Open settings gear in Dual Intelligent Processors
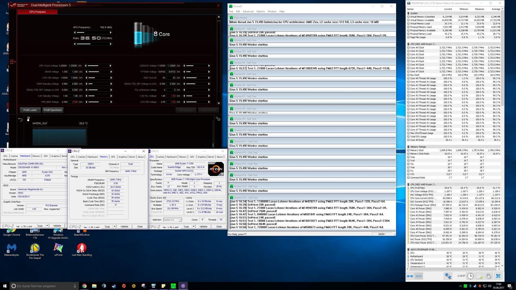This screenshot has height=290, width=516. (217, 119)
